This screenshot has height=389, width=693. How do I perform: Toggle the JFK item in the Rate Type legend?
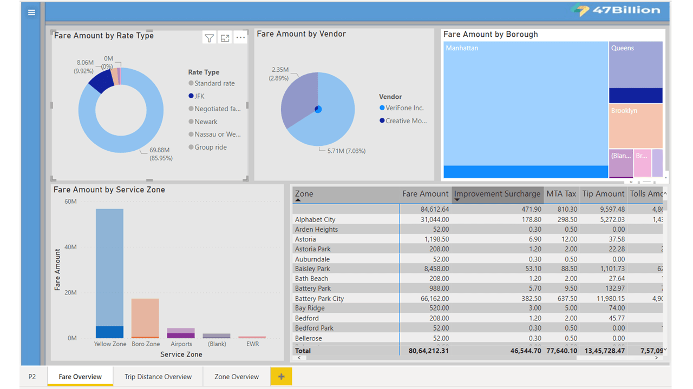coord(197,96)
